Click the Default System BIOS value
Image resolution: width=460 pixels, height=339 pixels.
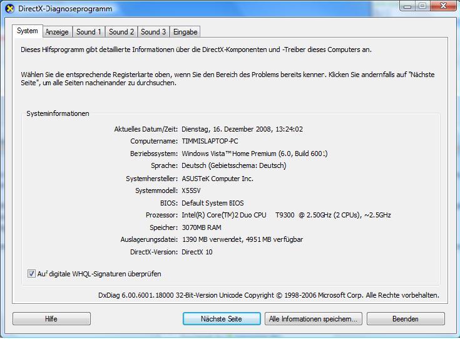pyautogui.click(x=212, y=203)
